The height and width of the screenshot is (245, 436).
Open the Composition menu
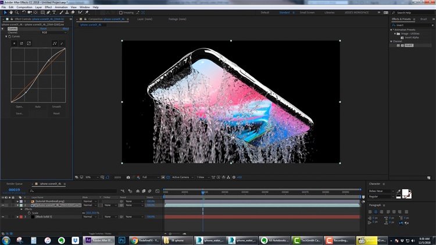[24, 7]
